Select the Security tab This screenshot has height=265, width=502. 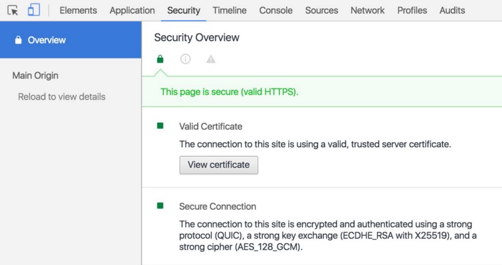click(184, 10)
